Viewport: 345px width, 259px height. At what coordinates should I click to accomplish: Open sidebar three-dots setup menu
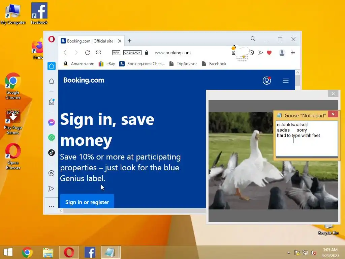point(52,206)
